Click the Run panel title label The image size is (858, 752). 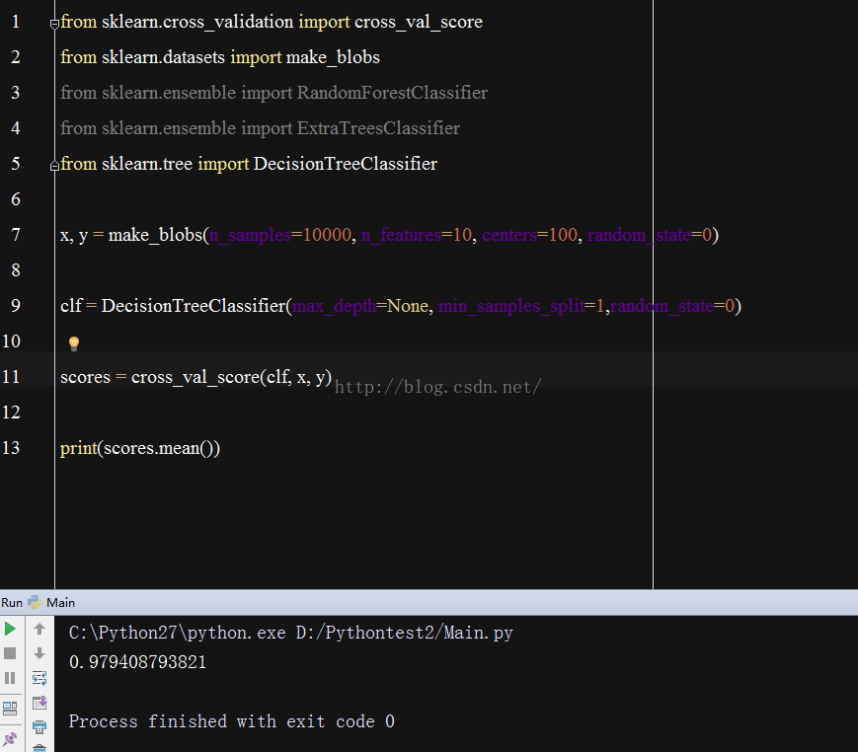point(12,603)
